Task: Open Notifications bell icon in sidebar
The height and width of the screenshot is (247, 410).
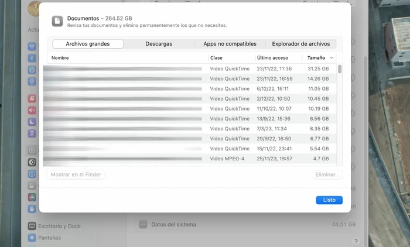Action: tap(32, 98)
